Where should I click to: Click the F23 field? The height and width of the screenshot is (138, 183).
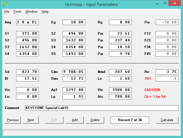pos(167,40)
